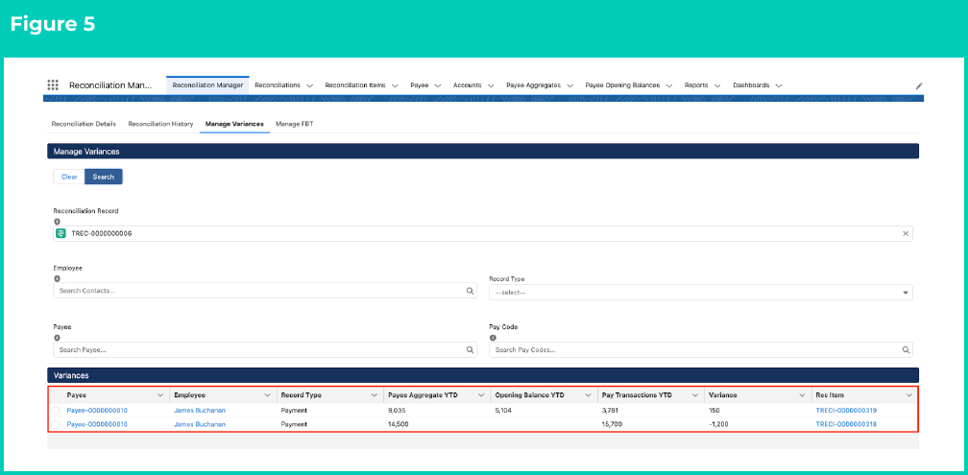968x475 pixels.
Task: Click the Employee field info icon
Action: (x=57, y=279)
